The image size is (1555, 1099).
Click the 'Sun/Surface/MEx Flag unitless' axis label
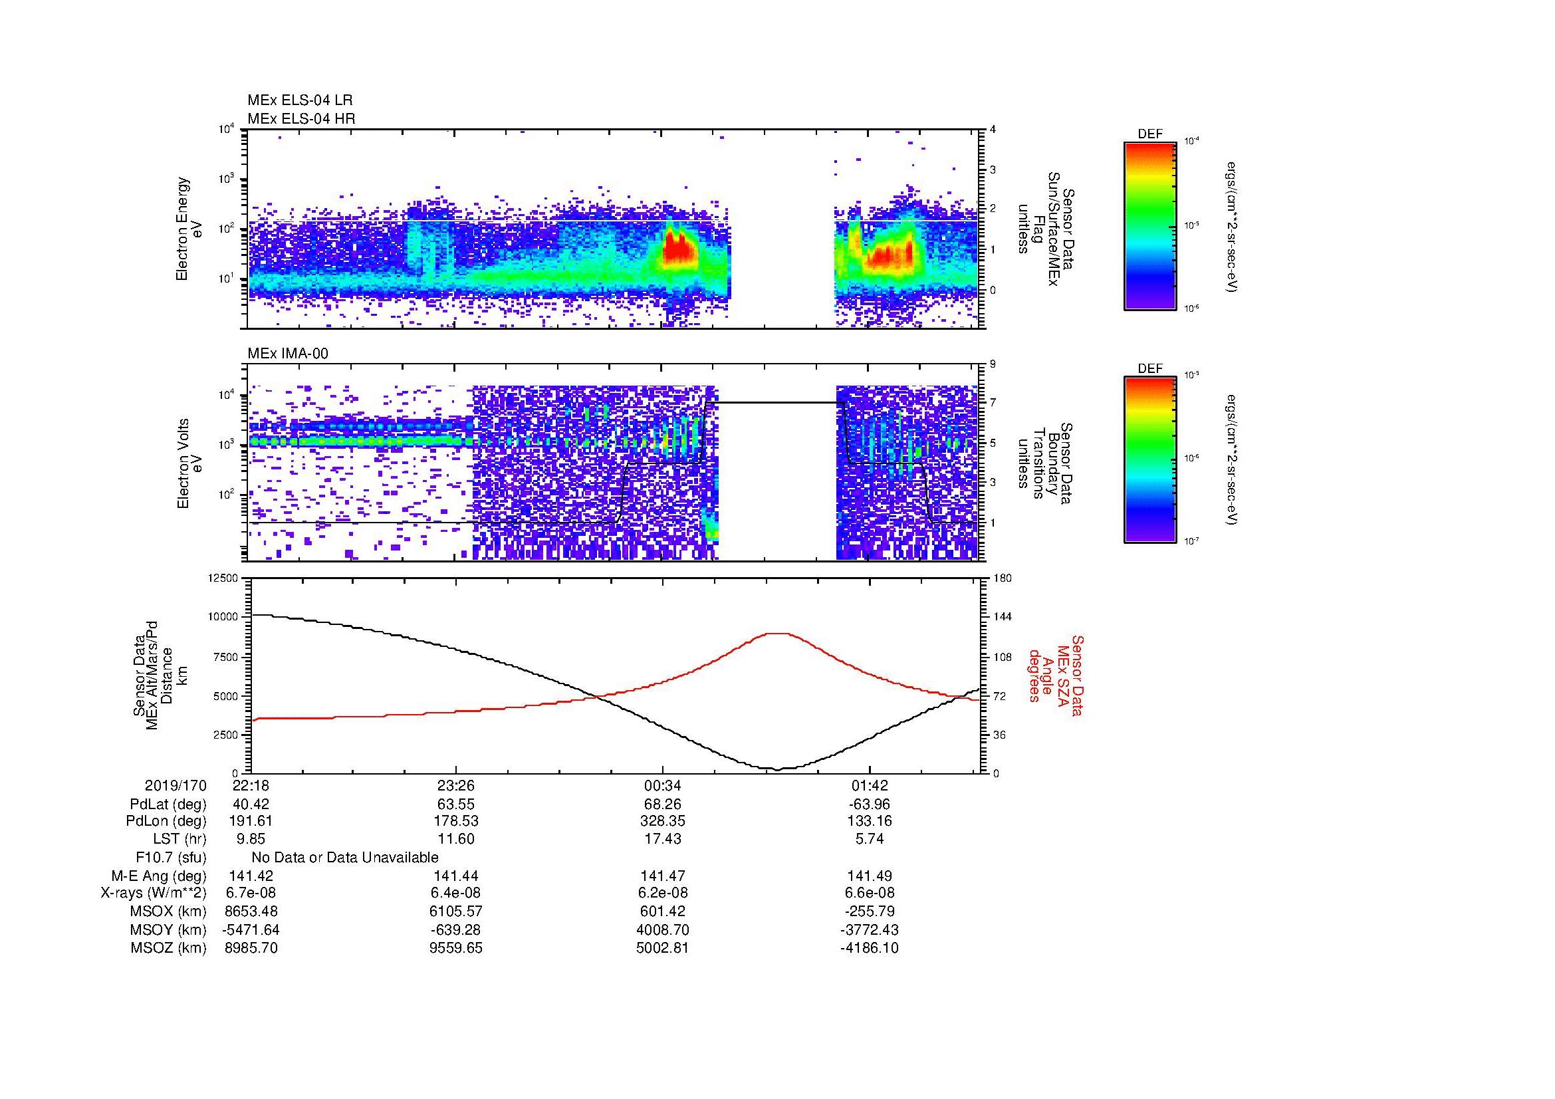click(x=1045, y=229)
